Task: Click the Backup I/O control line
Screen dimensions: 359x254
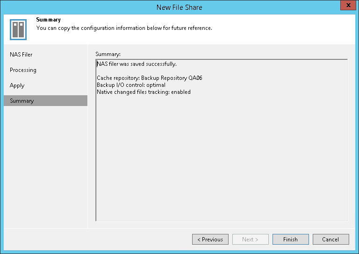Action: click(131, 85)
